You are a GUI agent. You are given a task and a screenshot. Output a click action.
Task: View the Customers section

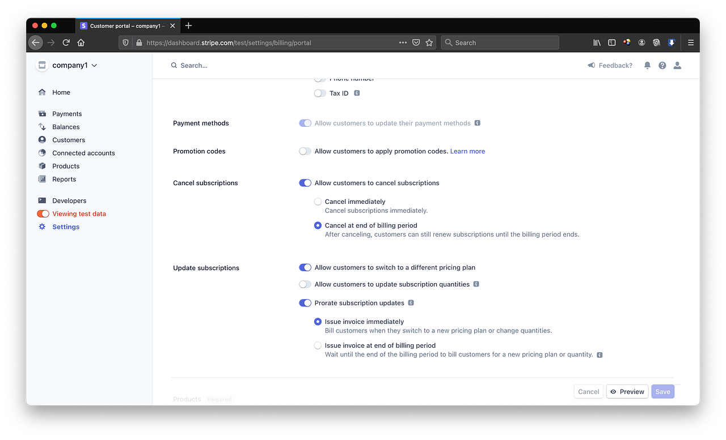[x=67, y=139]
